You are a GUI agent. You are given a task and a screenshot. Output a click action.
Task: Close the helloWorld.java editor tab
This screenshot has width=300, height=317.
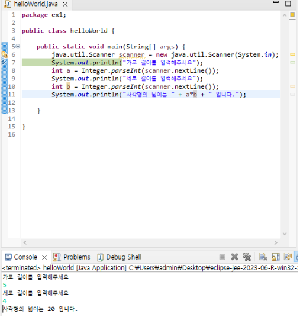click(x=65, y=4)
